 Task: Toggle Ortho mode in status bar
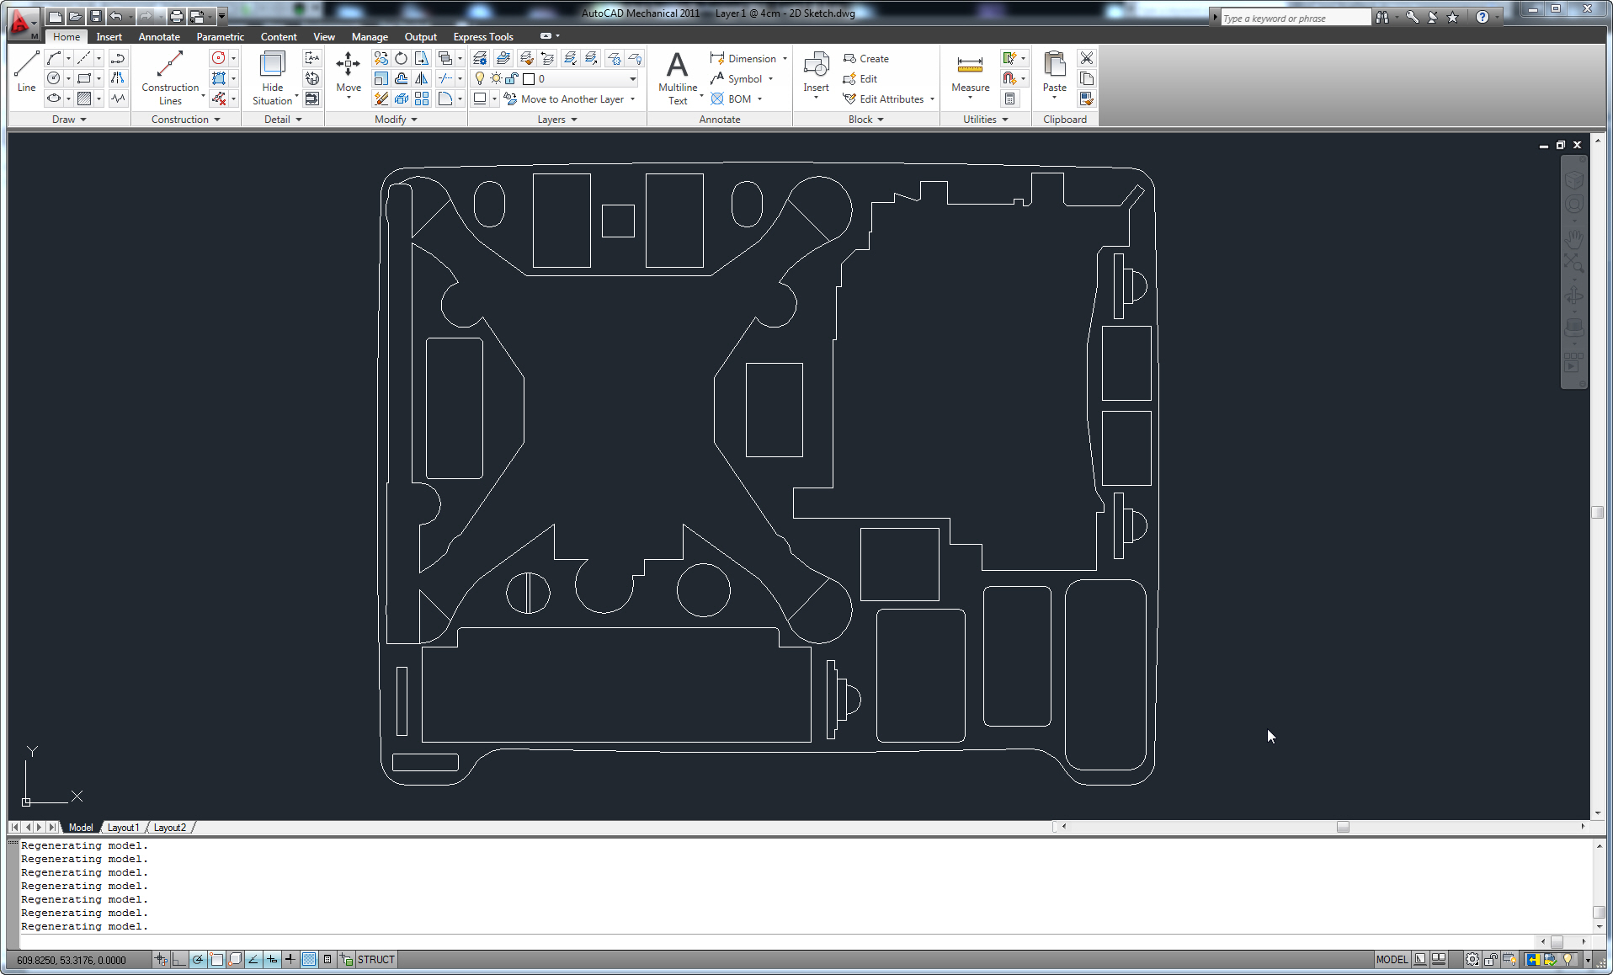pyautogui.click(x=179, y=959)
